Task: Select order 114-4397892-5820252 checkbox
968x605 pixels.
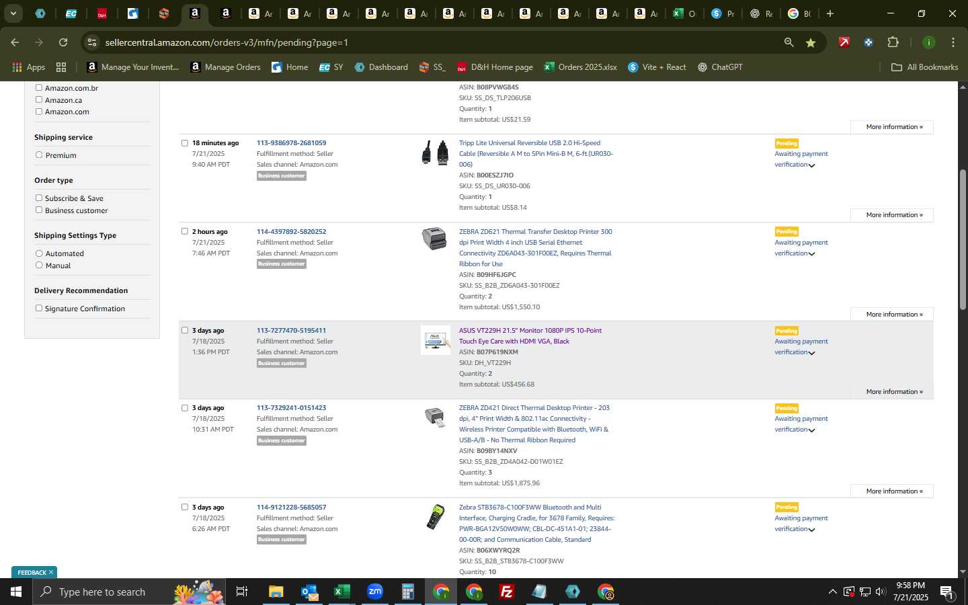Action: [185, 231]
